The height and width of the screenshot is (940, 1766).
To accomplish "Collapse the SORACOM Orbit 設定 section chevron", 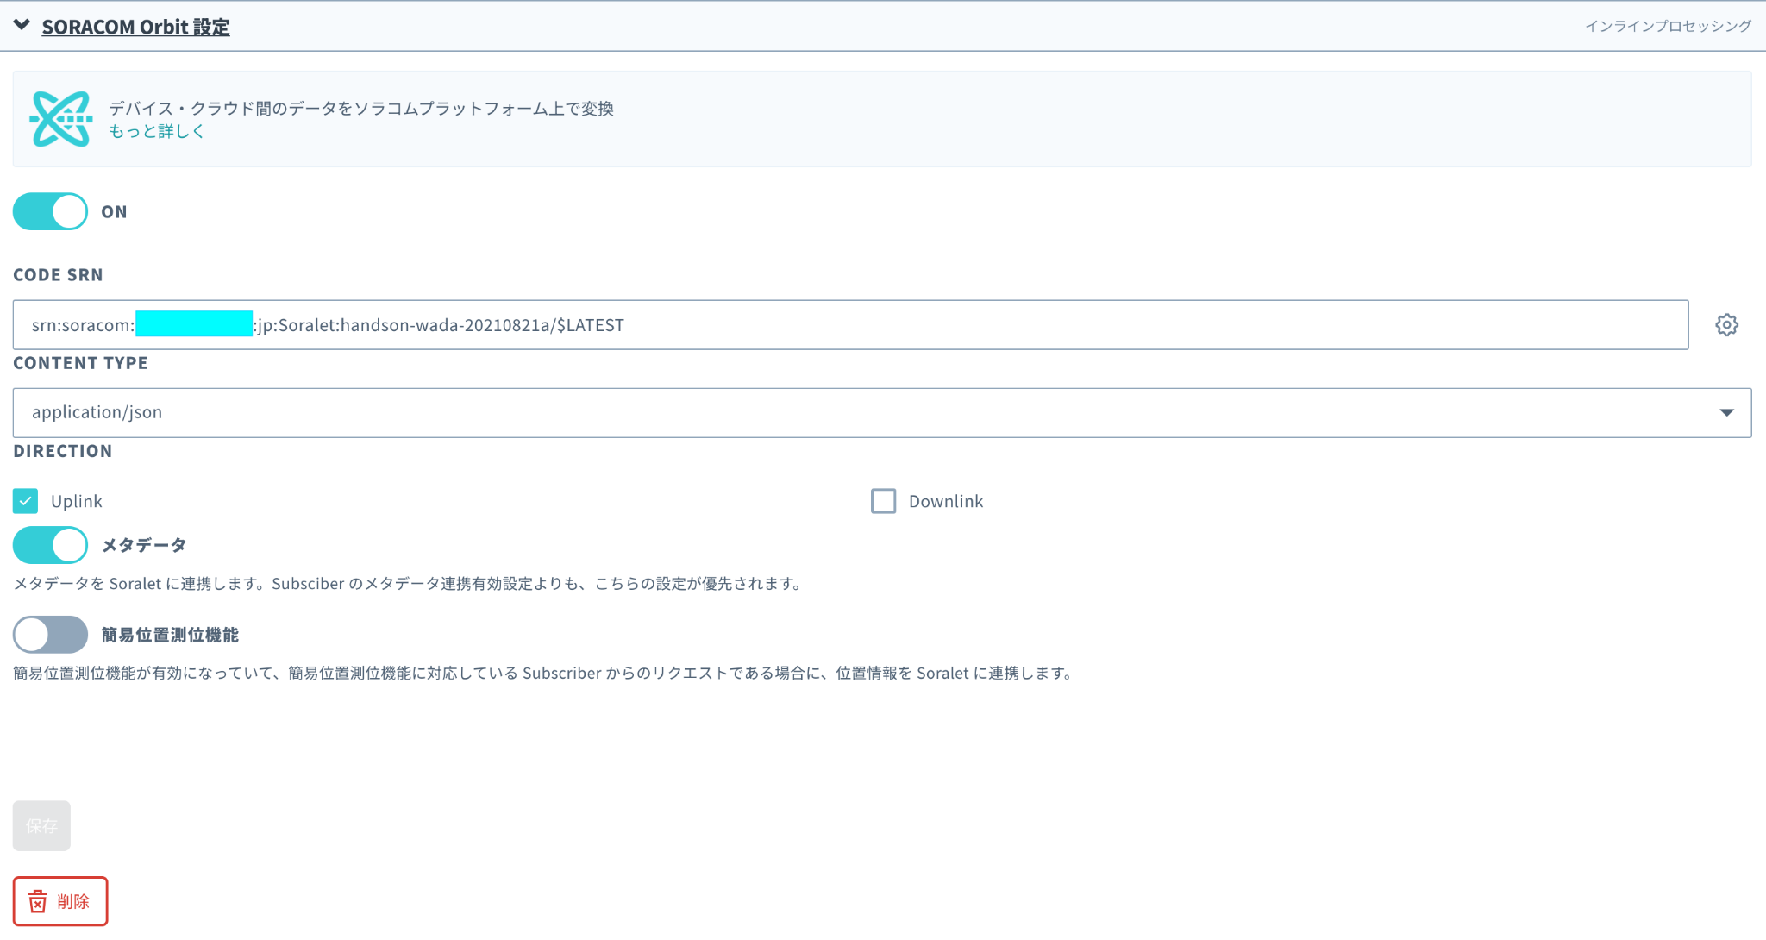I will coord(22,26).
